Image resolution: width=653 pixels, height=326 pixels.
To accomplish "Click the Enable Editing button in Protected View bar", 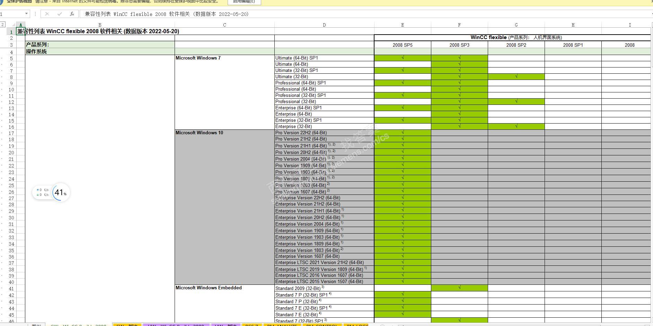I will coord(244,2).
